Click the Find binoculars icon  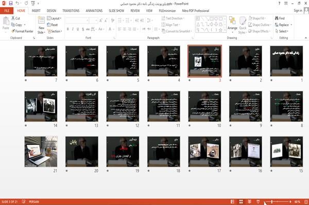[277, 18]
